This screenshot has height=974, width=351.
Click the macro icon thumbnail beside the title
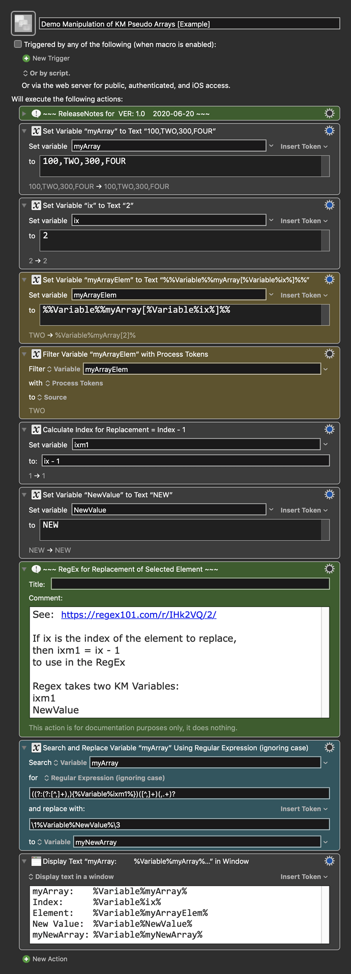23,23
